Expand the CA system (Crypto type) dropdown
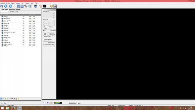This screenshot has width=195, height=110. pos(48,46)
